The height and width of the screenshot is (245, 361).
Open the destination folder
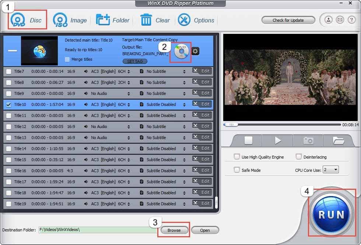tap(205, 230)
